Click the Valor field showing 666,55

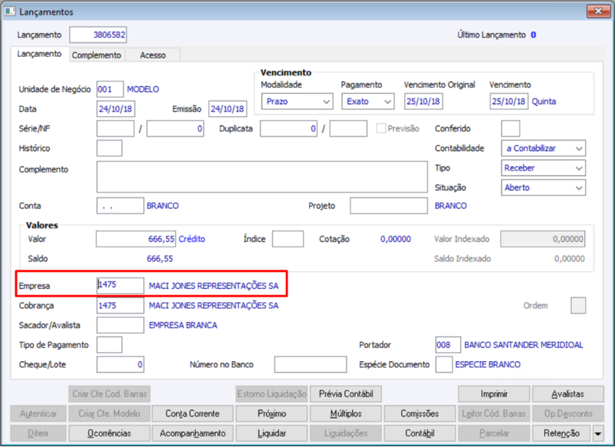(136, 239)
